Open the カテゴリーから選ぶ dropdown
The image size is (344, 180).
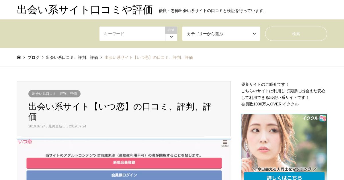pos(221,34)
